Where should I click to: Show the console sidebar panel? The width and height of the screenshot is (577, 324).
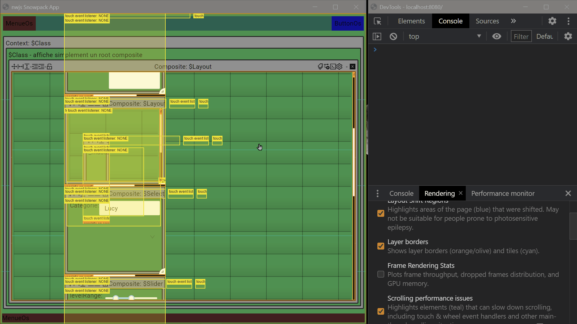[x=377, y=37]
